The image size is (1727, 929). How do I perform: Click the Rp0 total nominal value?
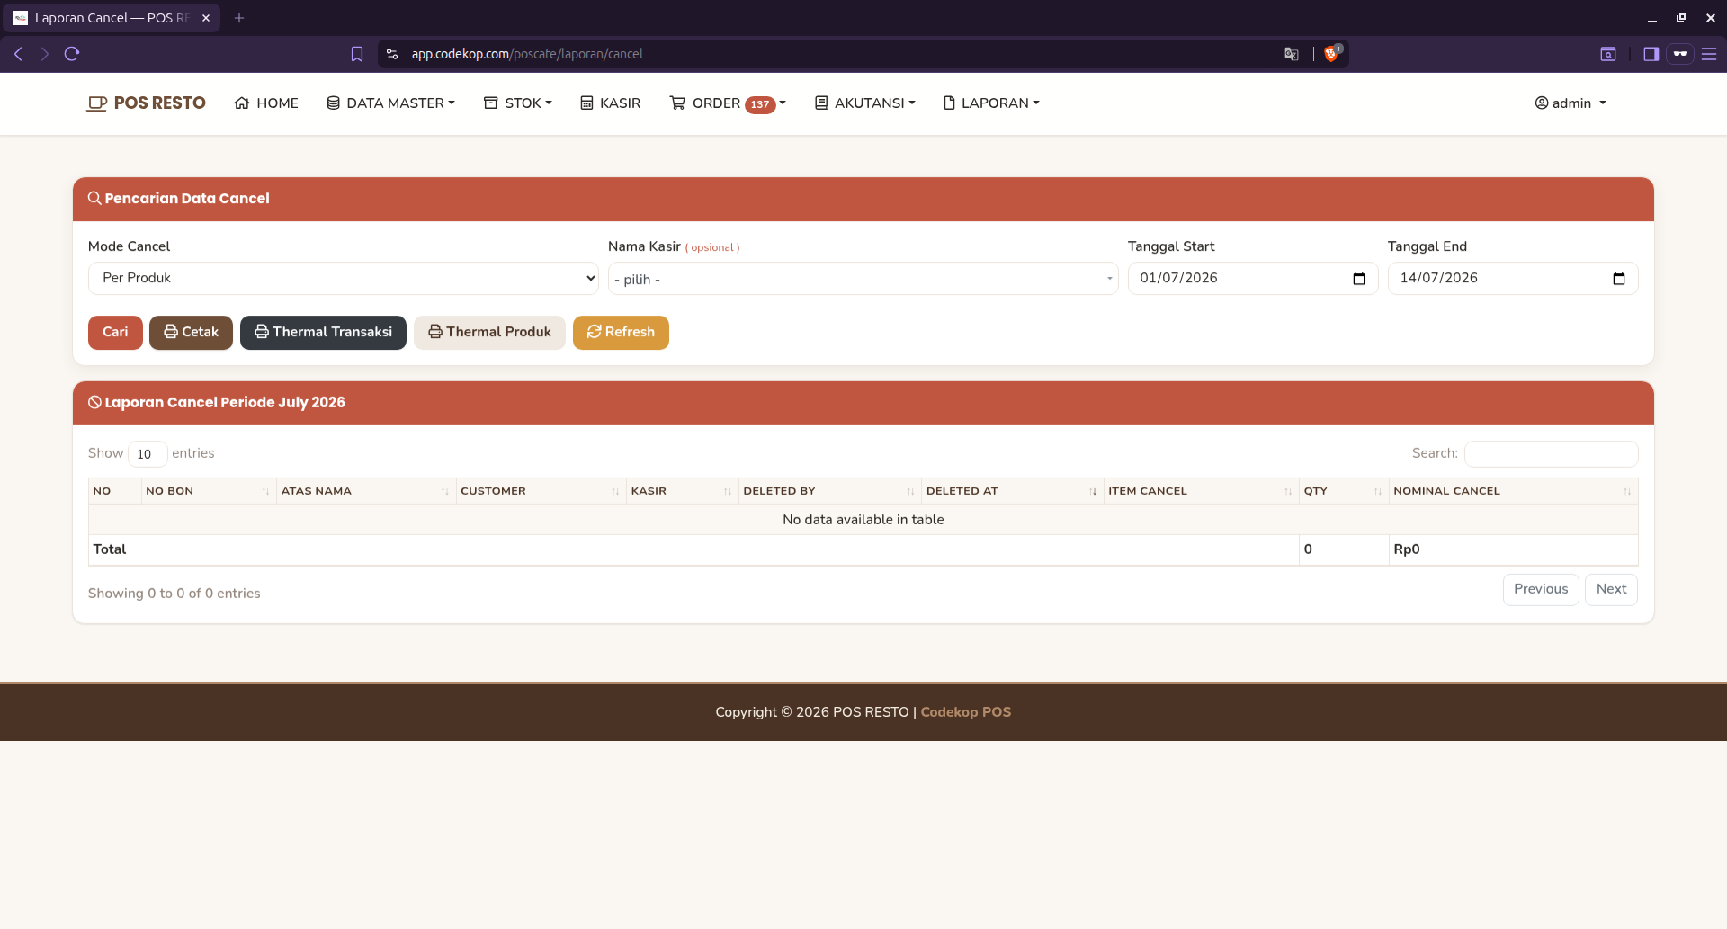coord(1406,549)
